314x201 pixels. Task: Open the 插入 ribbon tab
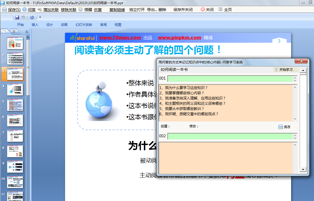(x=35, y=25)
